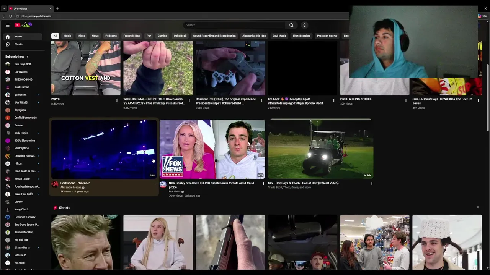Start voice search with microphone icon
This screenshot has width=490, height=275.
[304, 25]
